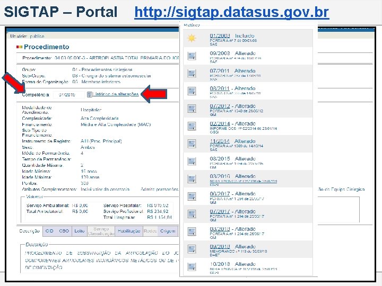
Task: Open the 09/2008 competência link in history
Action: point(220,53)
